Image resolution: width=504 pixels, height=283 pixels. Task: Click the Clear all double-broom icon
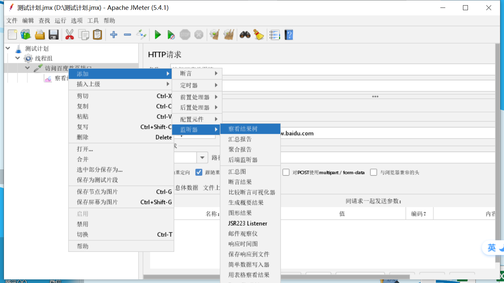click(229, 34)
